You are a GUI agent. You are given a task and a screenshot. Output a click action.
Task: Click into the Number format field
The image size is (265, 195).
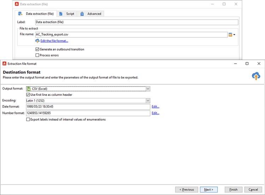88,113
